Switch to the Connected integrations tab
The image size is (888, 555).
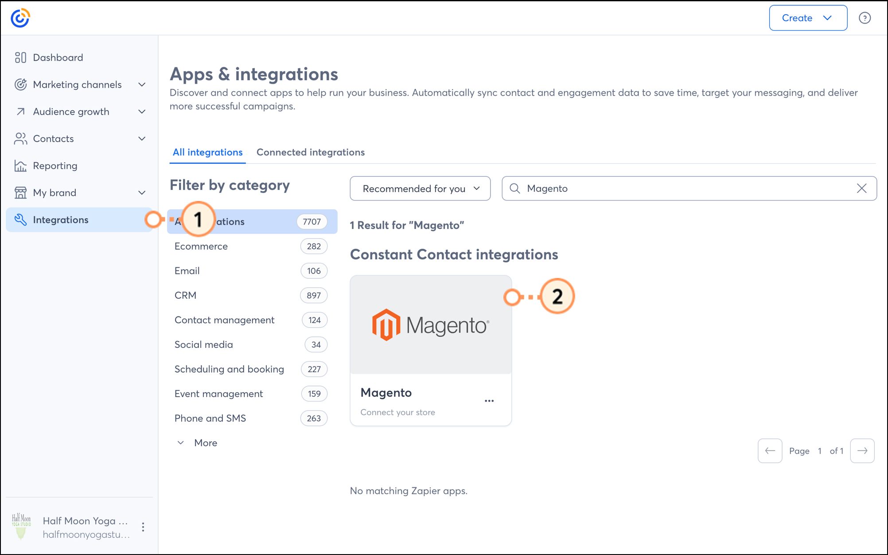click(x=311, y=152)
